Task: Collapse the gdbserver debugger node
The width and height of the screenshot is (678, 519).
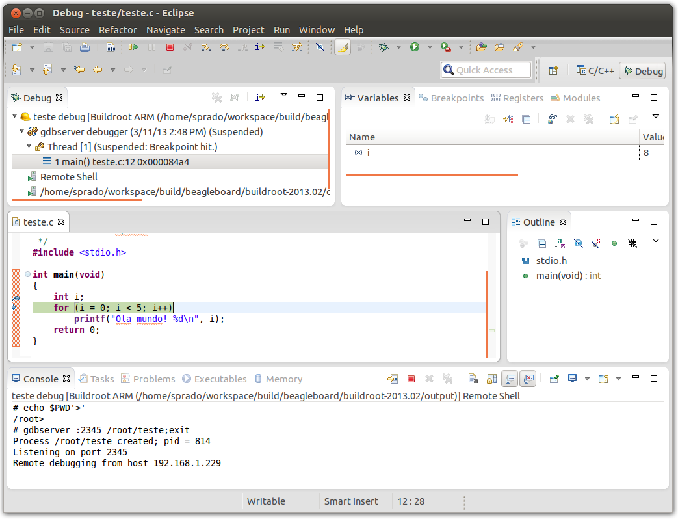Action: tap(21, 131)
